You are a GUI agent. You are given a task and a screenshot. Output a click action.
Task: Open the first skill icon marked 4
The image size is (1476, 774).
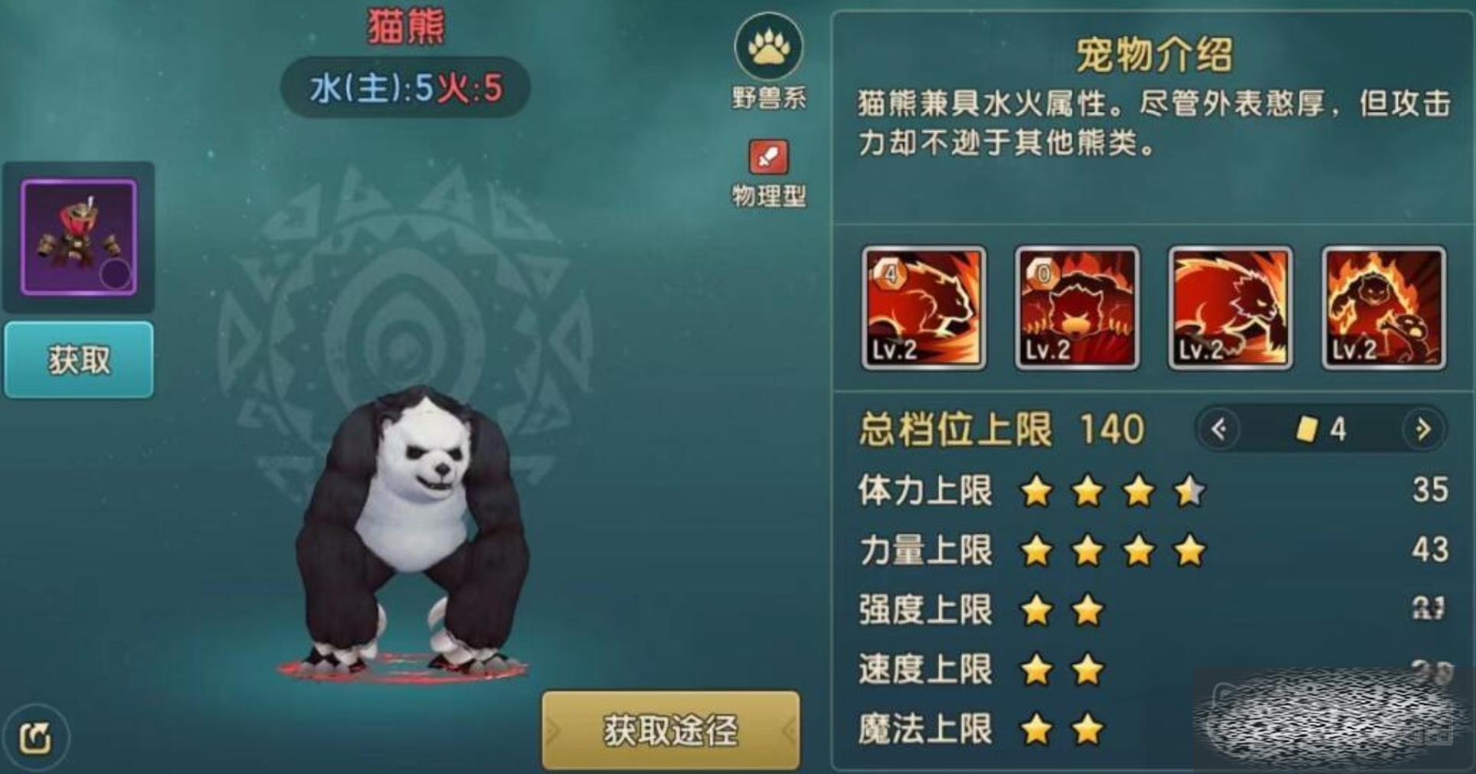click(x=924, y=308)
